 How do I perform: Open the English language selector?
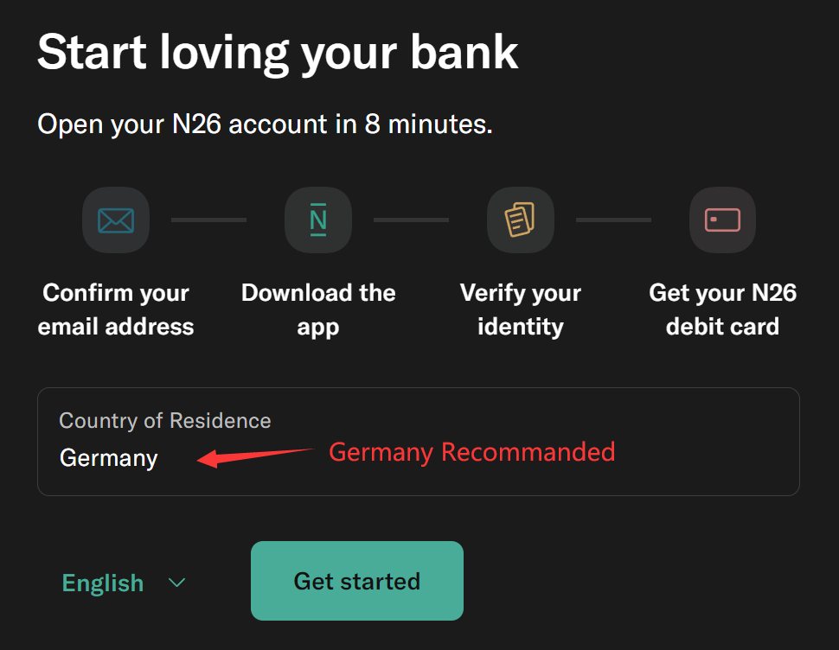(103, 583)
